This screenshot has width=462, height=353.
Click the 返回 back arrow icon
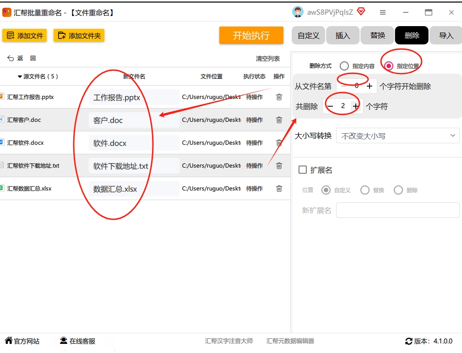pyautogui.click(x=11, y=58)
